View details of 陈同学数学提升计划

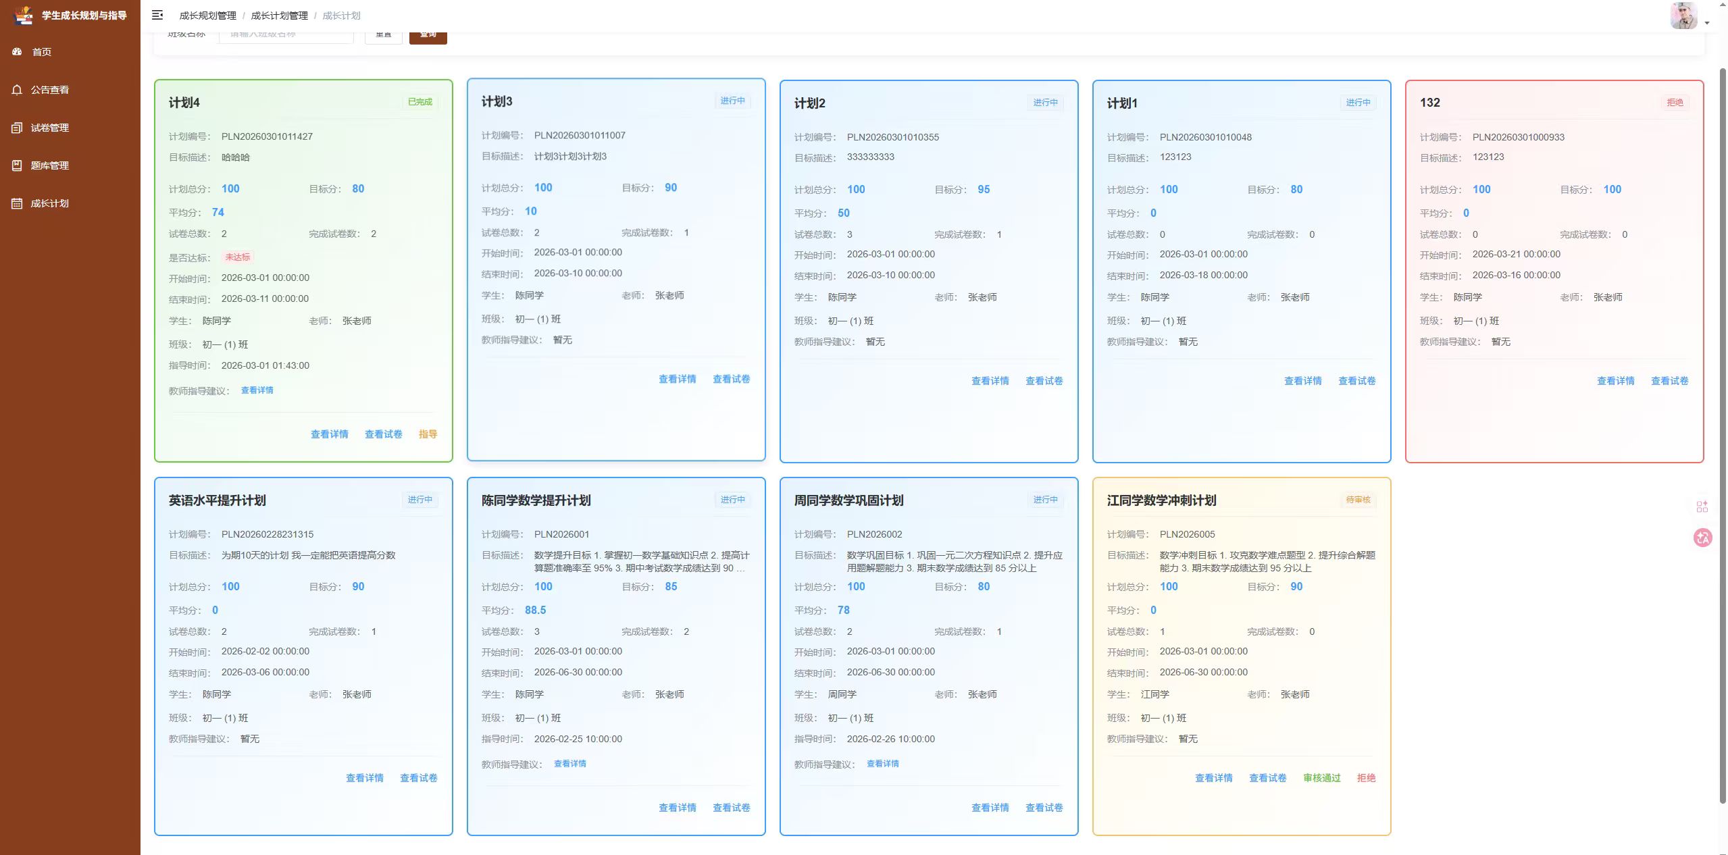point(678,808)
